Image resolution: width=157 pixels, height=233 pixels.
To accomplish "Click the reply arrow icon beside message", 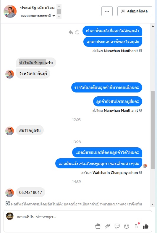I will pyautogui.click(x=71, y=32).
